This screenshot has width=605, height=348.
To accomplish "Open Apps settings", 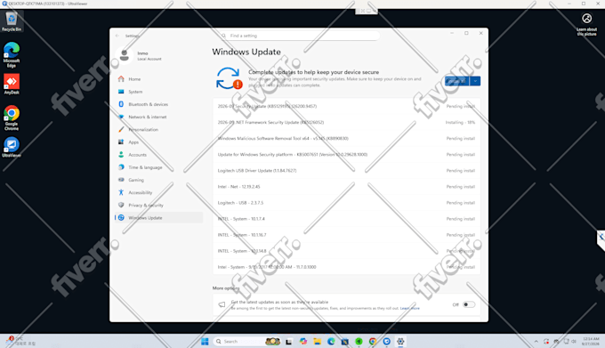I will click(158, 142).
